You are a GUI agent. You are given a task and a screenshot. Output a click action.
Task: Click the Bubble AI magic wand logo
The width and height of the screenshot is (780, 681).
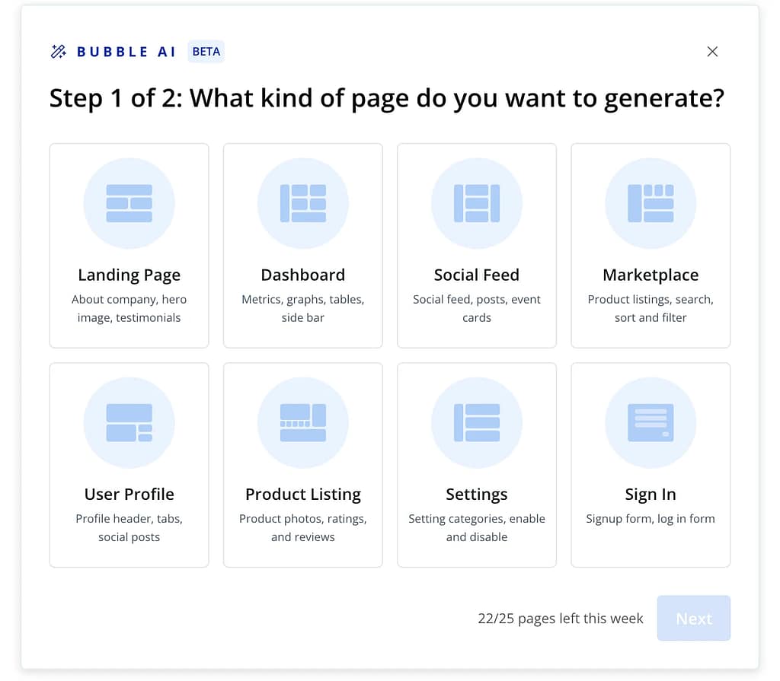59,52
